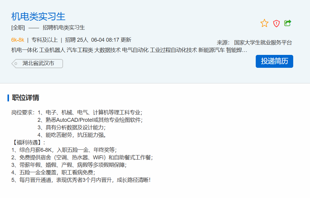The image size is (310, 198).
Task: Click the 招聘 25人 headcount text
Action: coord(77,40)
